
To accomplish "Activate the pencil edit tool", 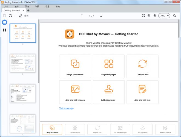I will tap(21, 16).
